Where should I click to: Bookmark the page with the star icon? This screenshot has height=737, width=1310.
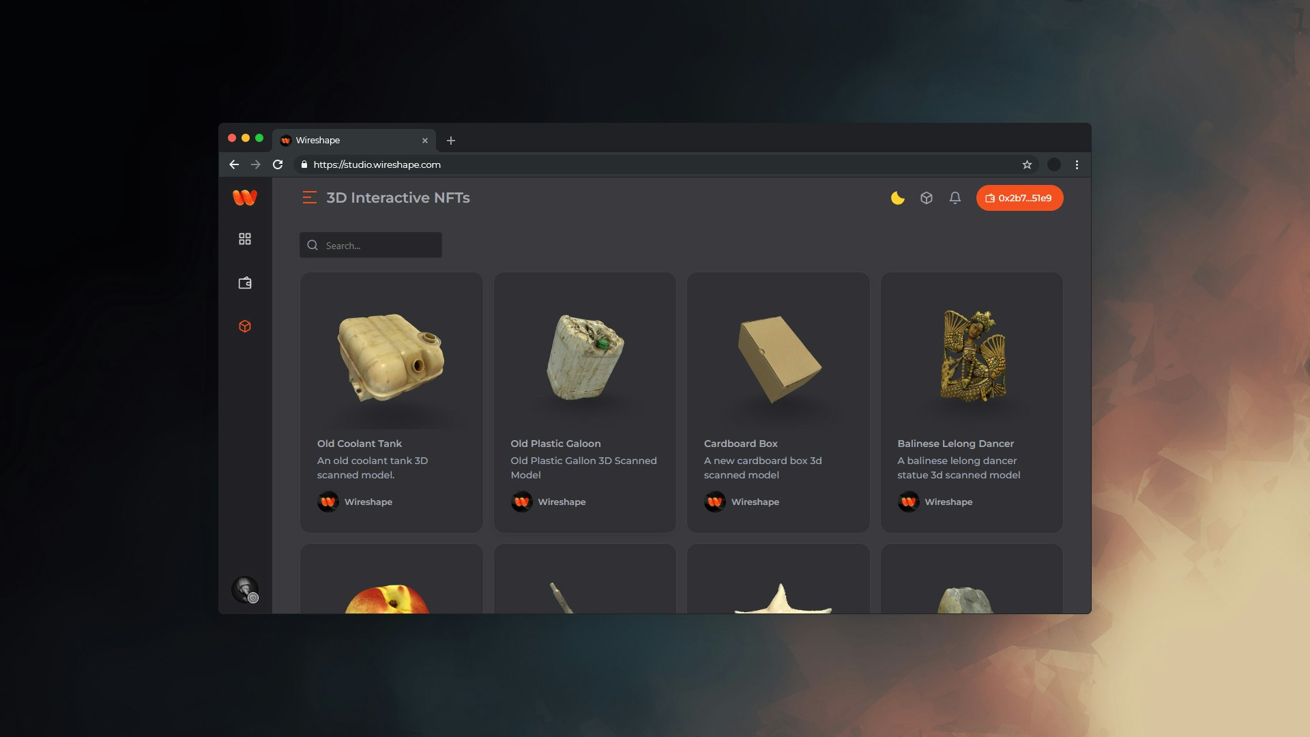1027,164
